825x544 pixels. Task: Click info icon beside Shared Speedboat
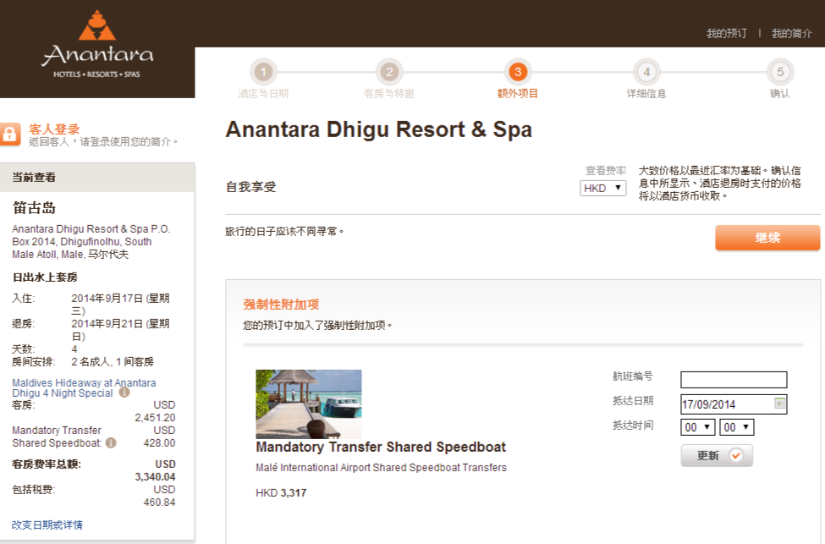[x=111, y=442]
